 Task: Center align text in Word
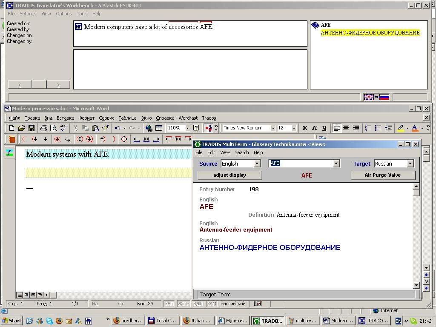click(346, 128)
